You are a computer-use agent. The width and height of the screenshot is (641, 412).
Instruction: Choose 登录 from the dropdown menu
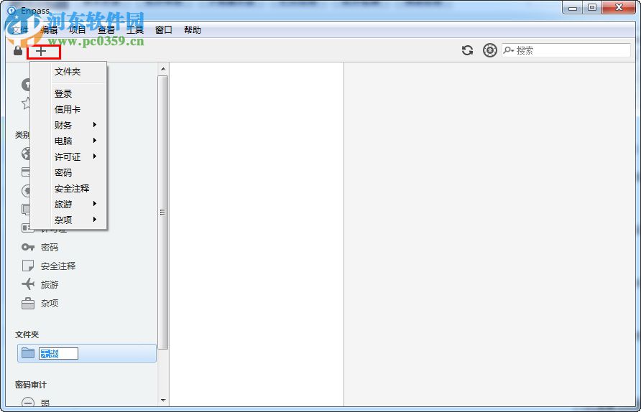point(63,93)
